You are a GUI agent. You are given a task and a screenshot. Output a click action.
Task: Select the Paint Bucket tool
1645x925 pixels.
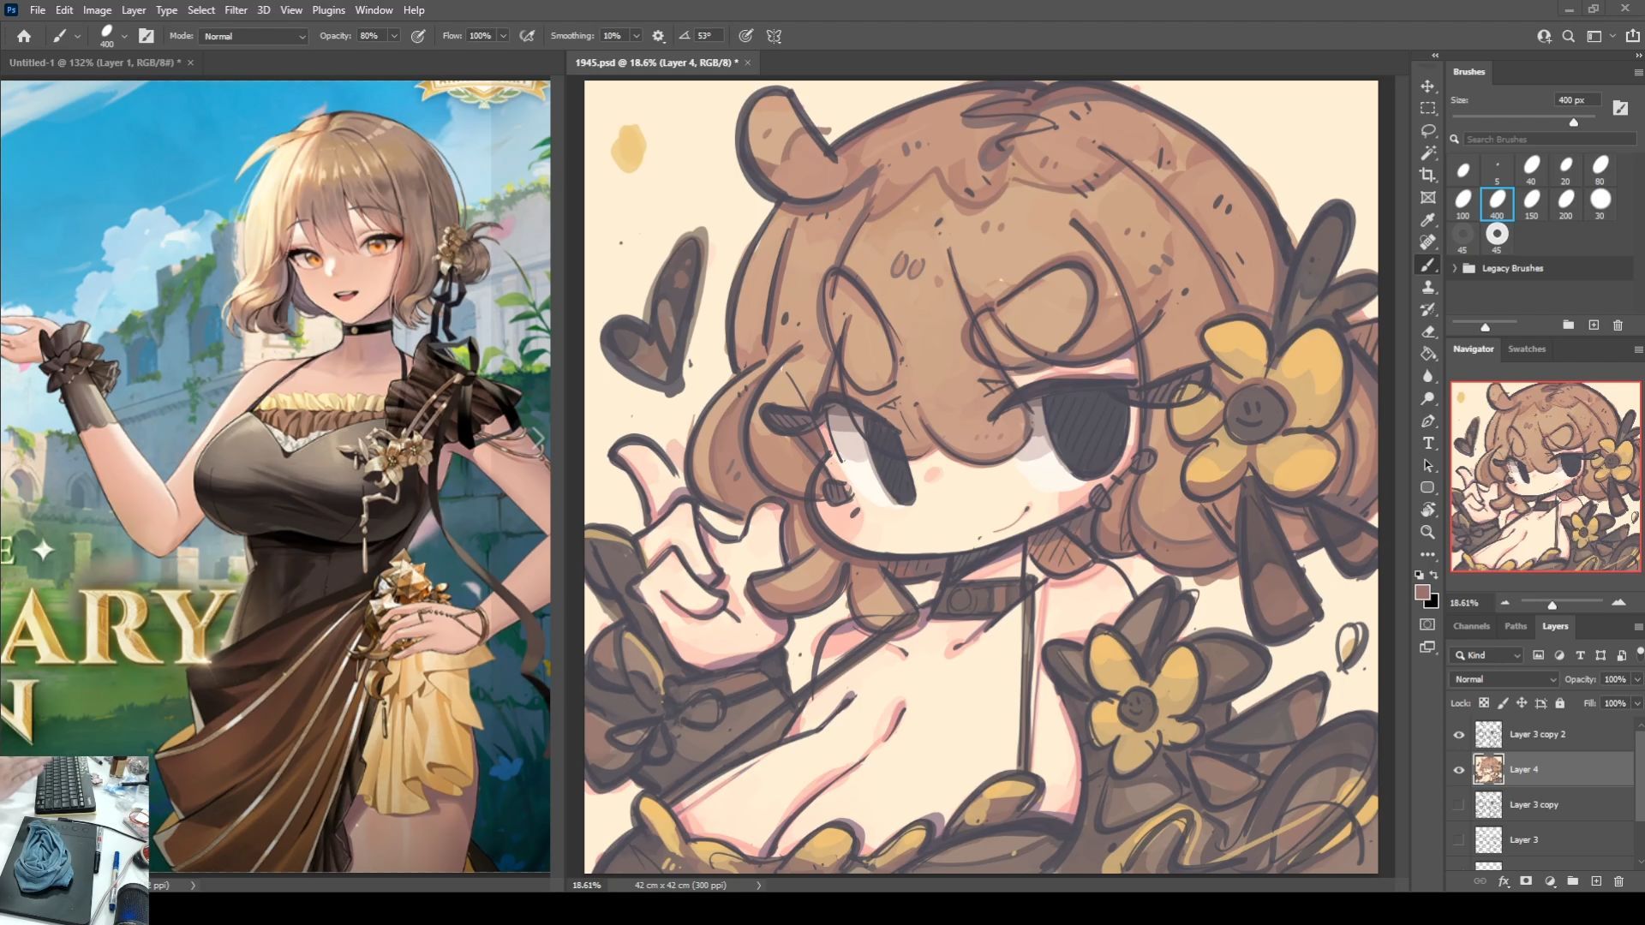[1427, 355]
